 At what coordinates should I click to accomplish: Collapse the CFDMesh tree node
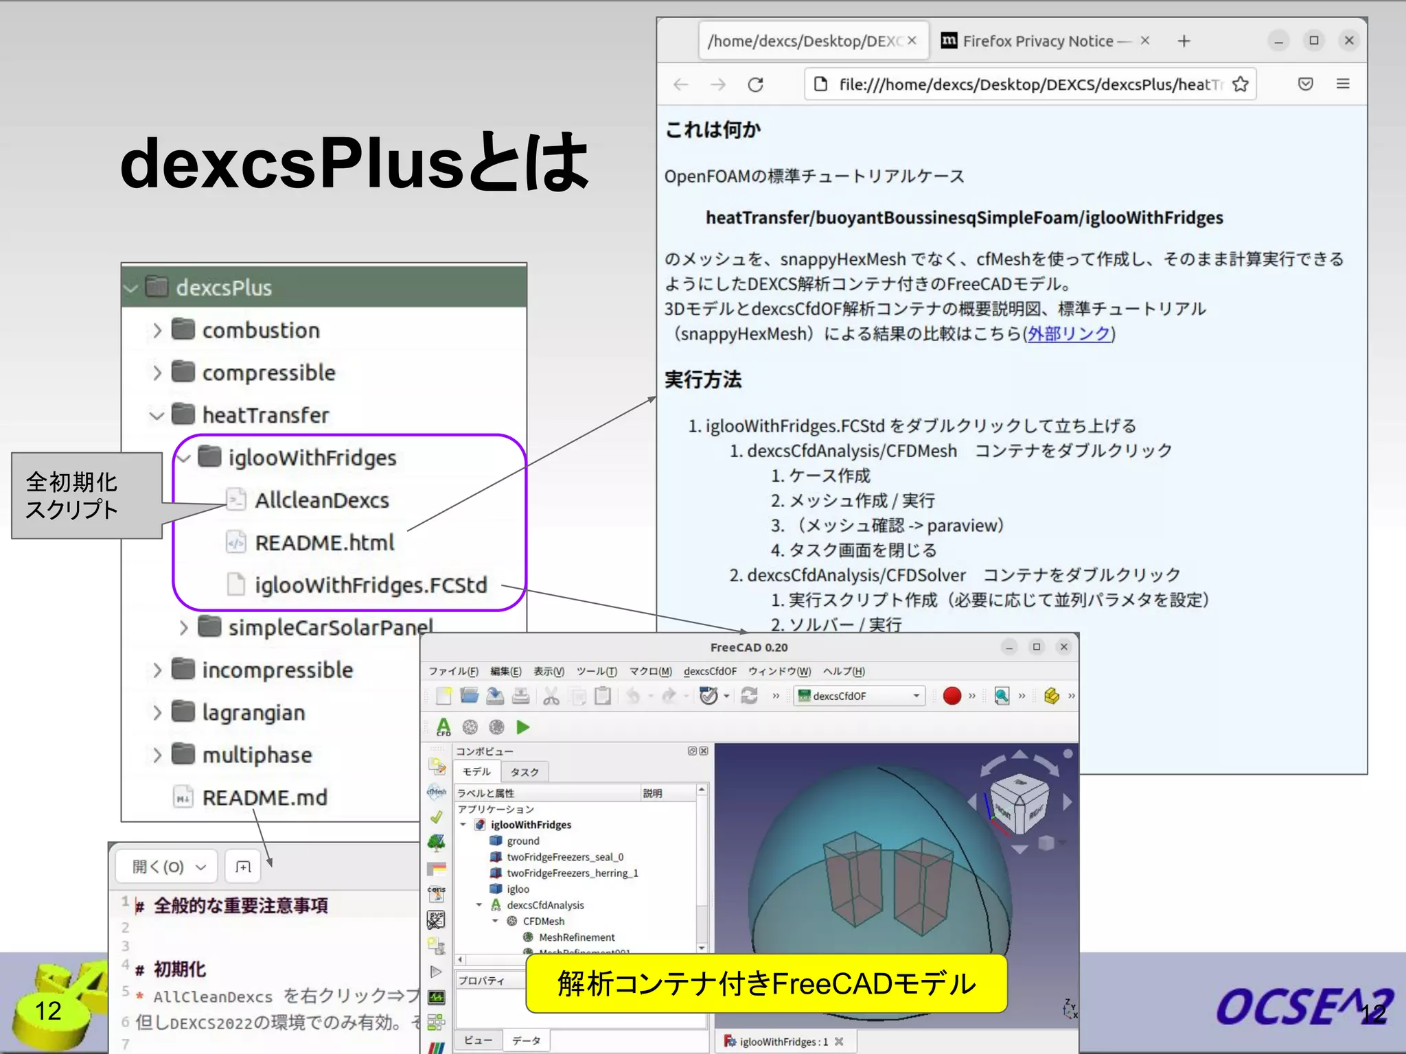point(495,922)
